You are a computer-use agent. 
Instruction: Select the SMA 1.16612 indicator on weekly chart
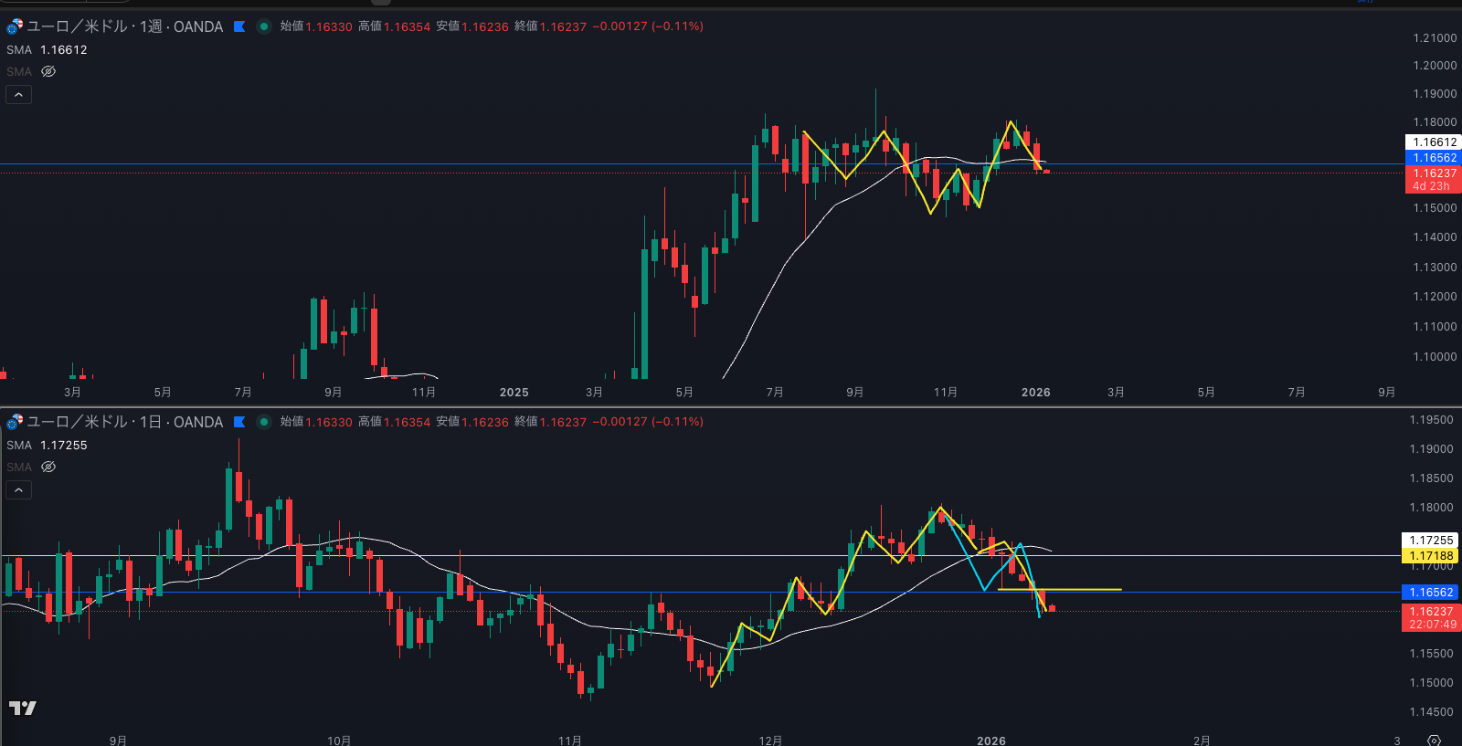tap(47, 50)
